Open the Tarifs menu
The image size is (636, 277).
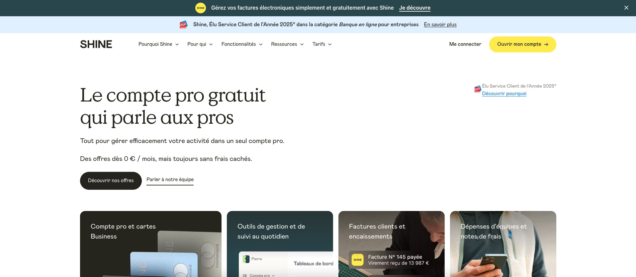coord(322,44)
